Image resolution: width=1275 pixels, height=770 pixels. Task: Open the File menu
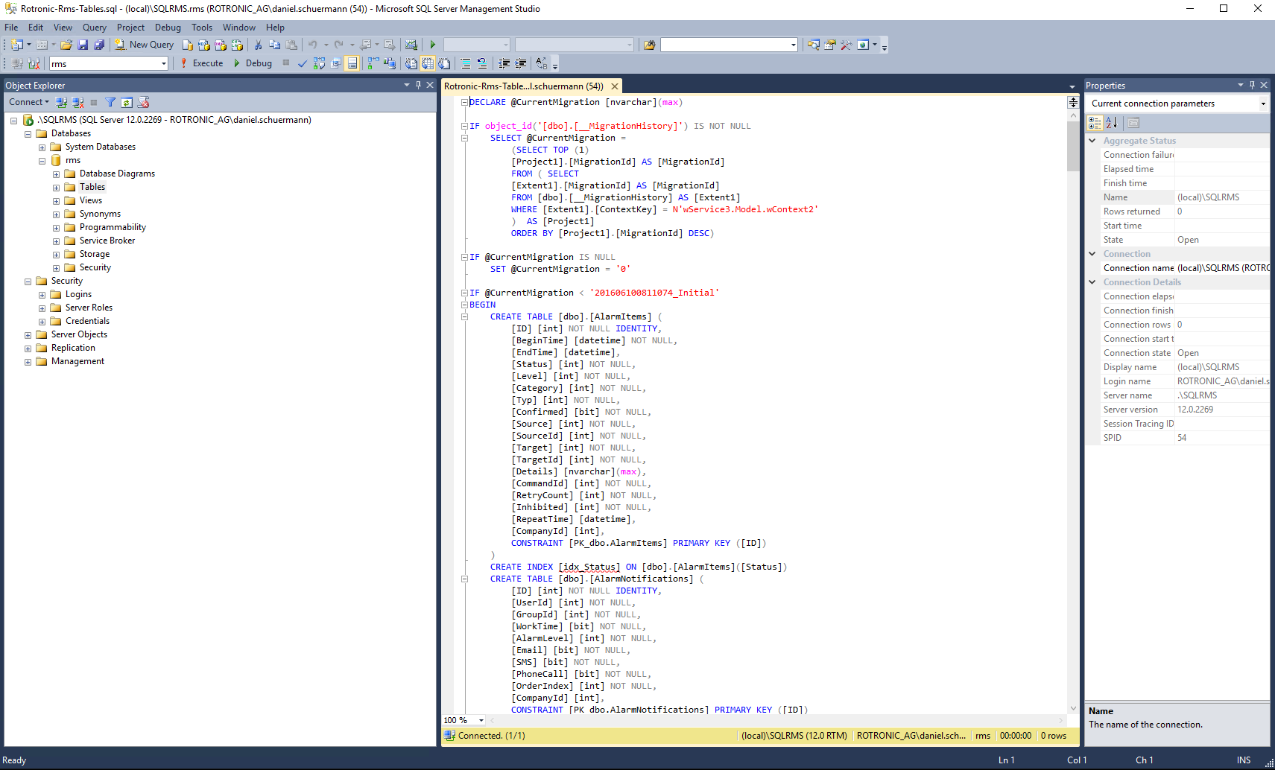coord(11,28)
